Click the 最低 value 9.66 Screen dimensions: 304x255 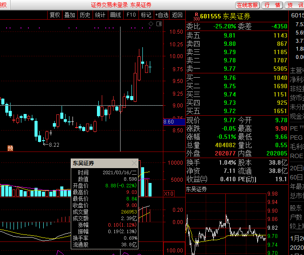tap(281, 137)
